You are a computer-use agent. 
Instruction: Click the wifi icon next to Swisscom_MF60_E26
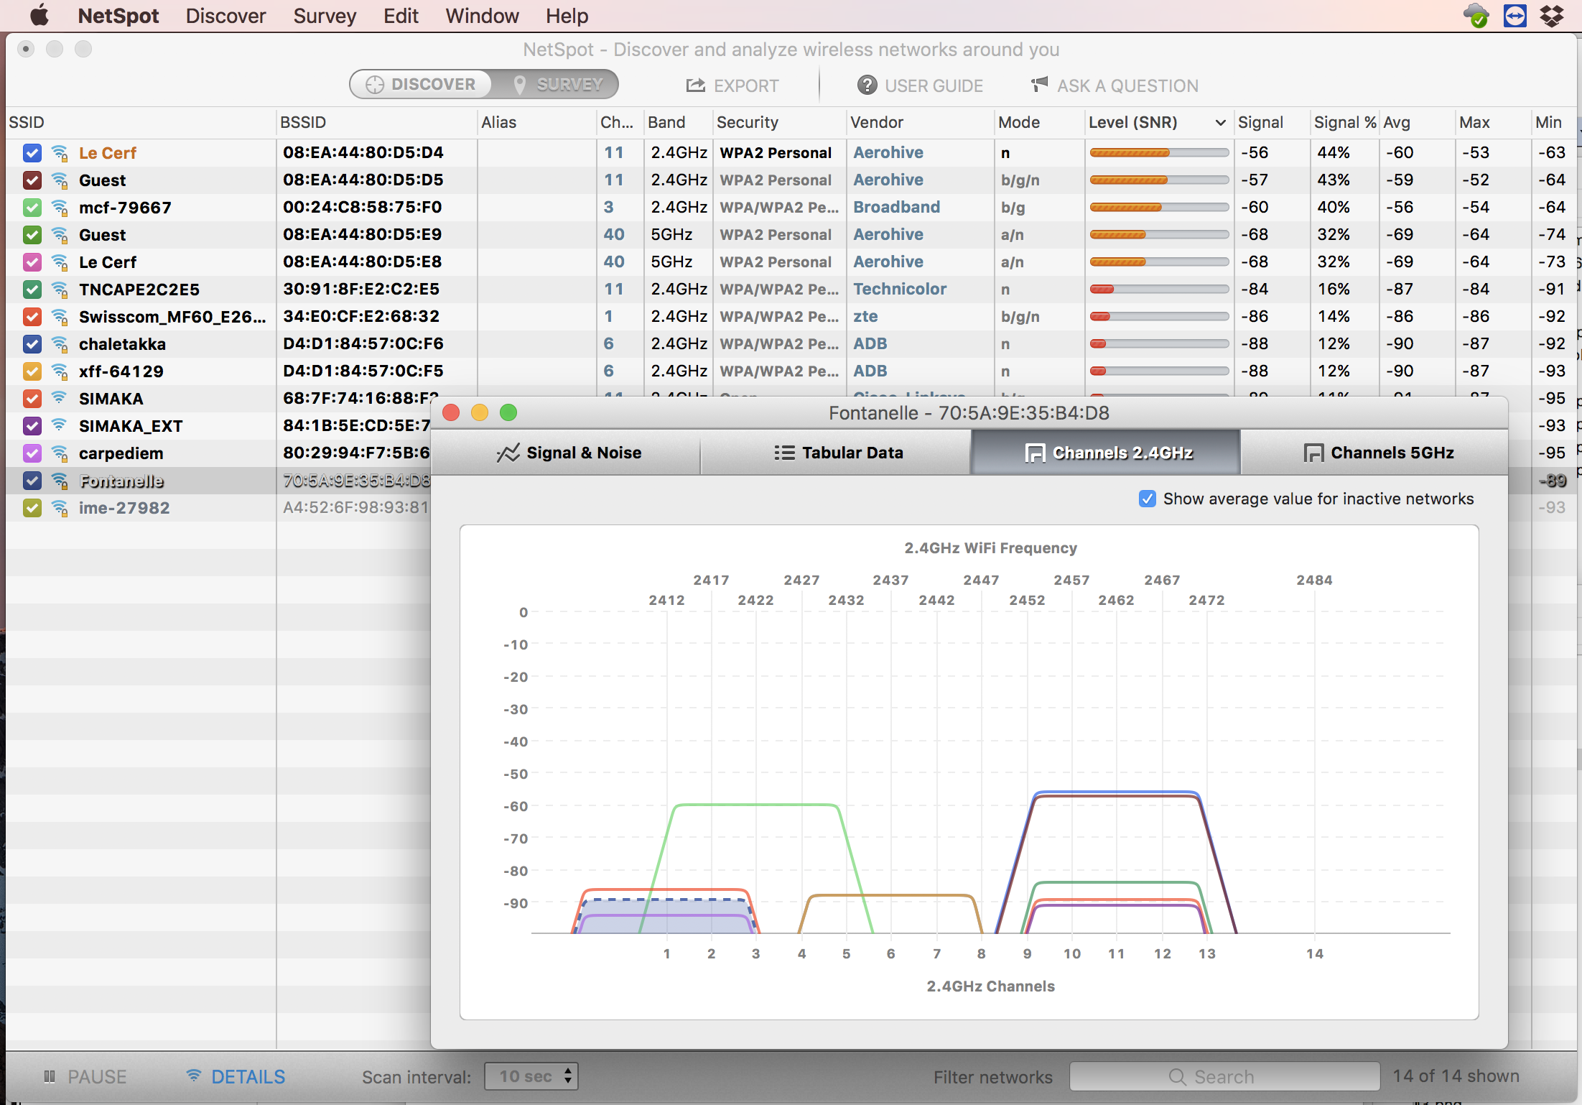pyautogui.click(x=60, y=317)
